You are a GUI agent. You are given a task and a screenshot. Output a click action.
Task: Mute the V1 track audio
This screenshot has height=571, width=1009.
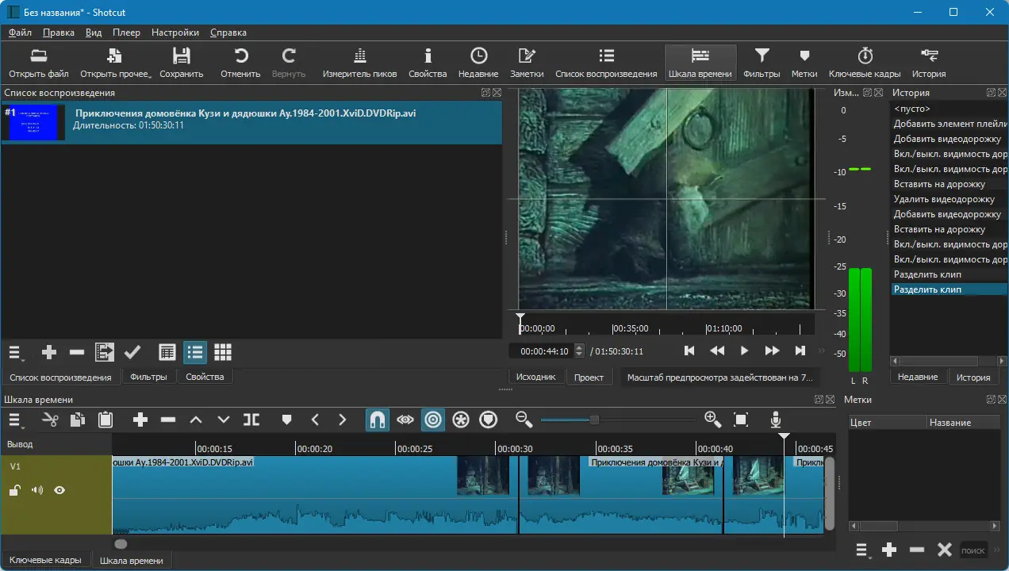coord(37,490)
